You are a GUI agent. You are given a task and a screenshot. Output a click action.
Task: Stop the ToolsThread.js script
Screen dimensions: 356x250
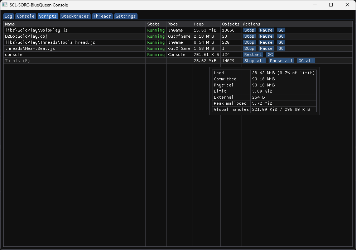249,42
